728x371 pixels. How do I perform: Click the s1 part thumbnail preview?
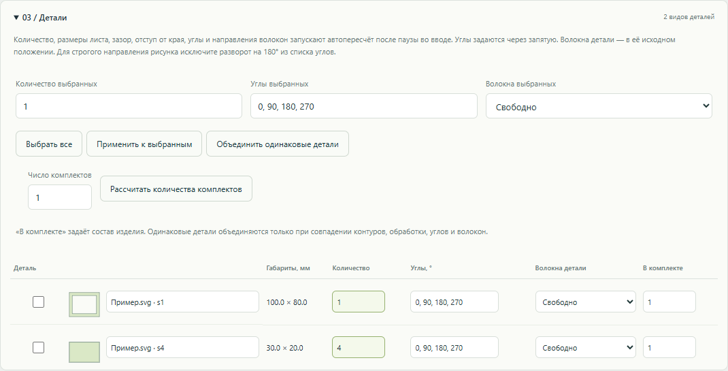coord(84,304)
